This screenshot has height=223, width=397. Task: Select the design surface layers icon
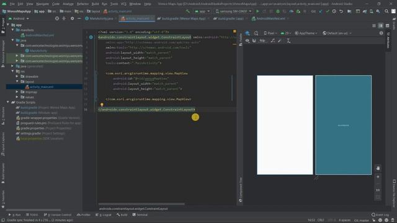248,33
